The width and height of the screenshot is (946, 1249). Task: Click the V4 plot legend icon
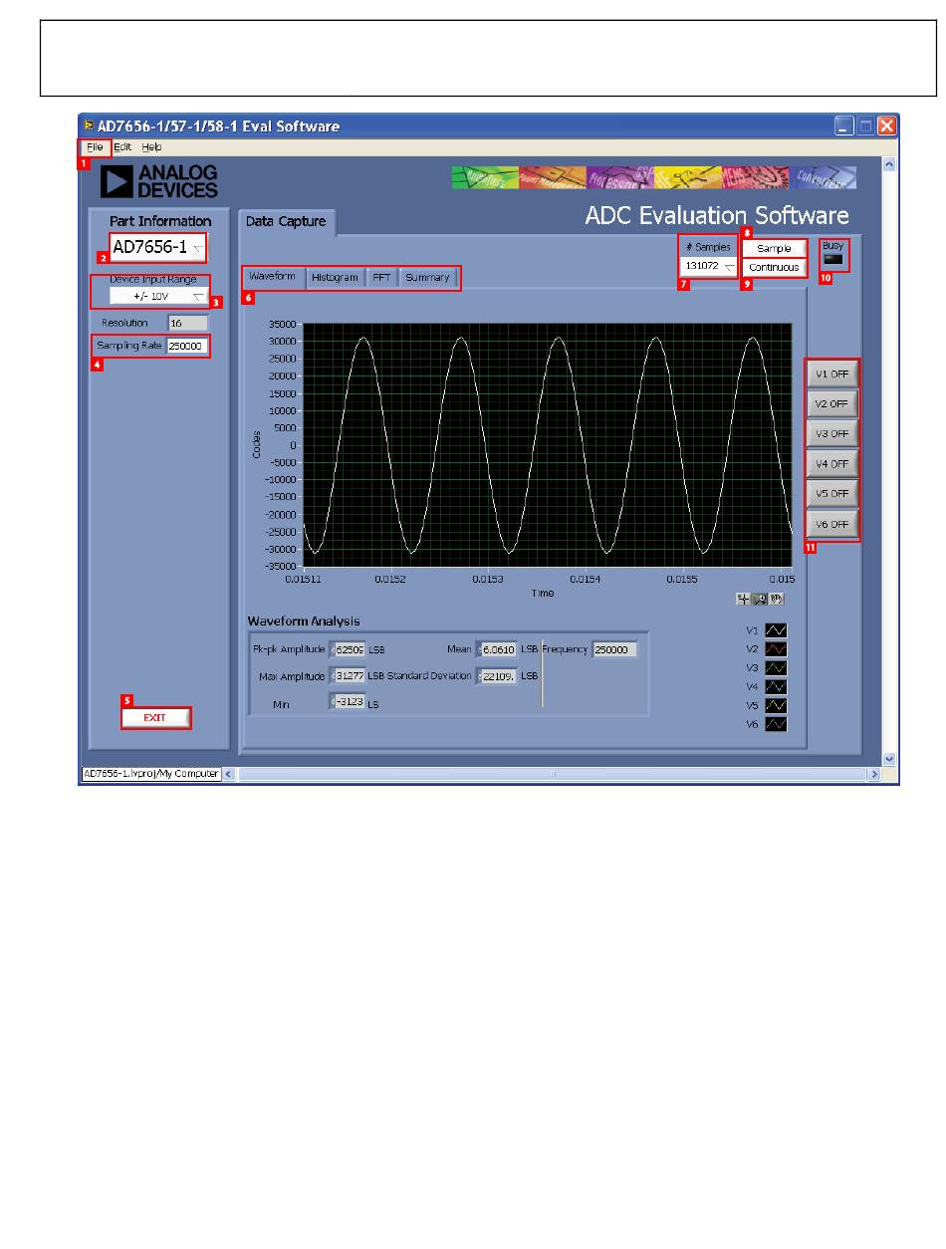776,686
